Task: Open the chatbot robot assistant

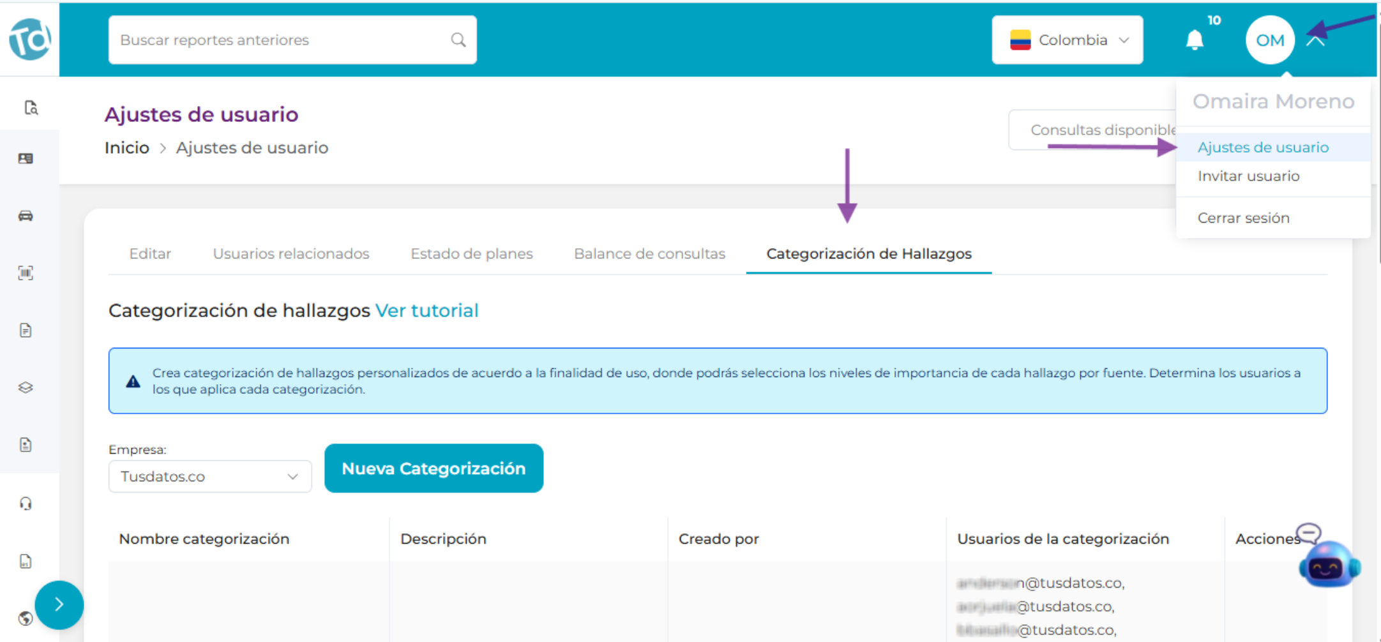Action: pos(1329,563)
